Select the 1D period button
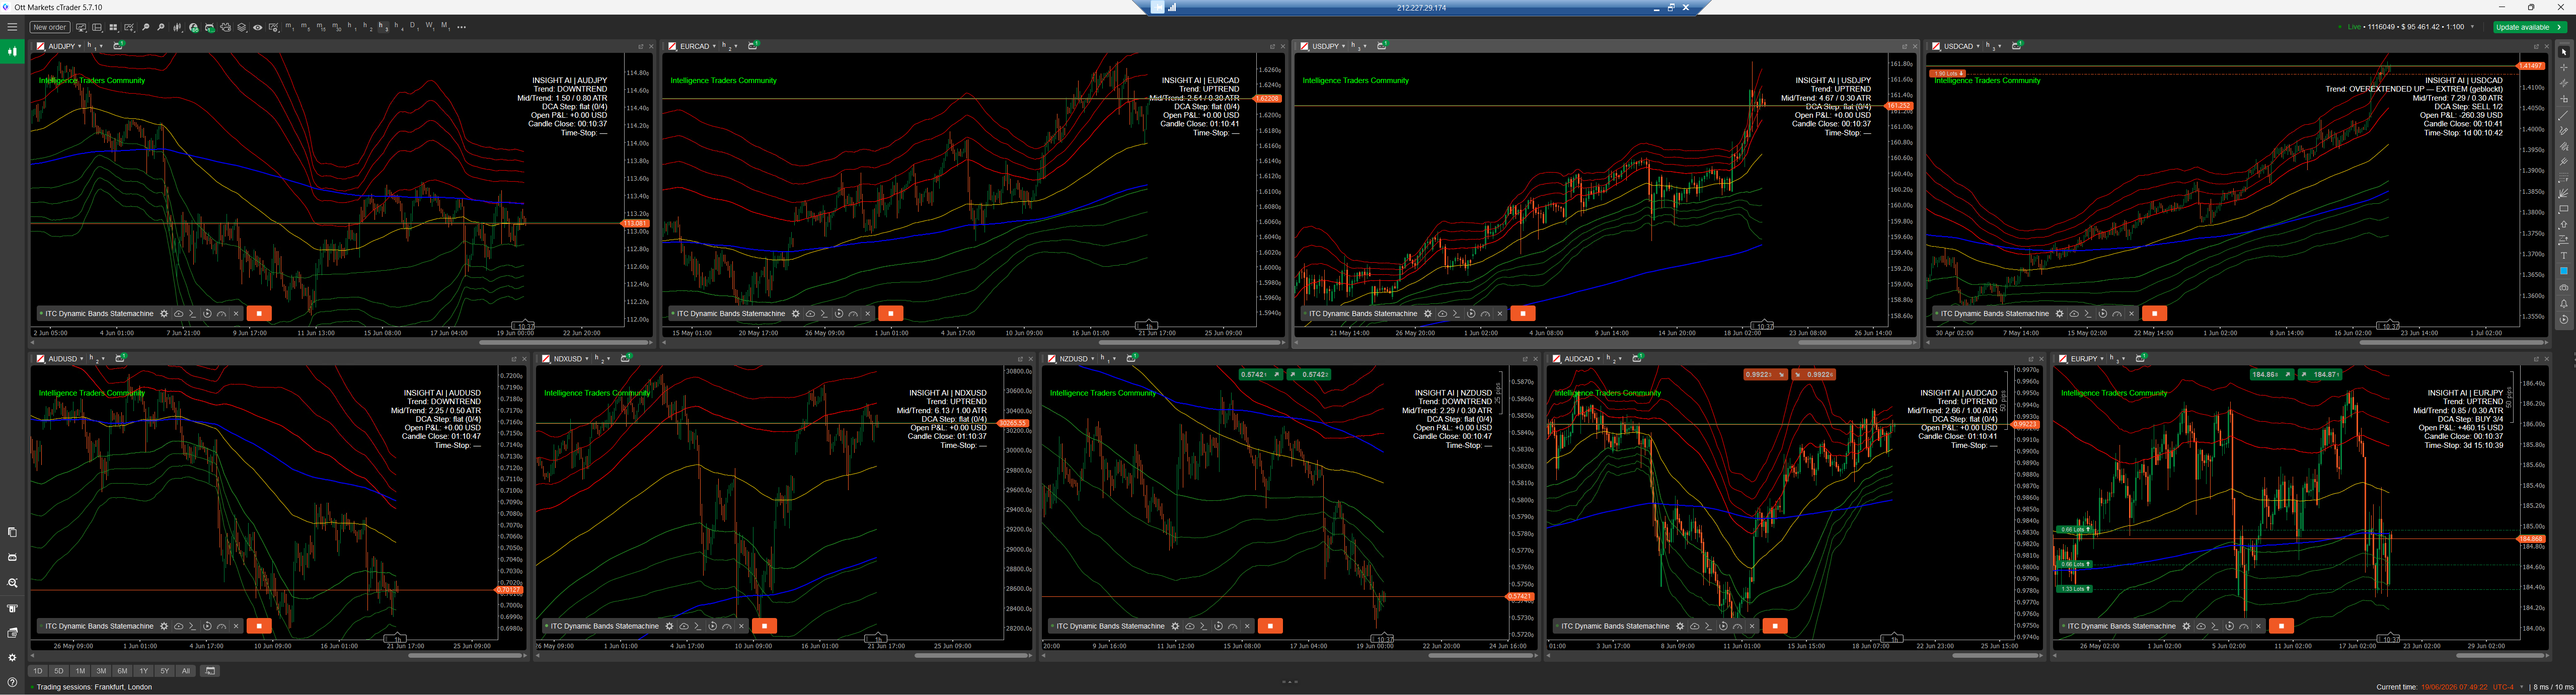Screen dimensions: 2576x695 click(x=38, y=671)
